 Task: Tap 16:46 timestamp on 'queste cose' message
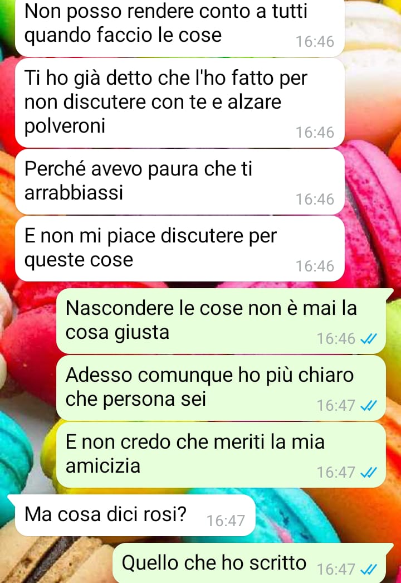point(315,266)
